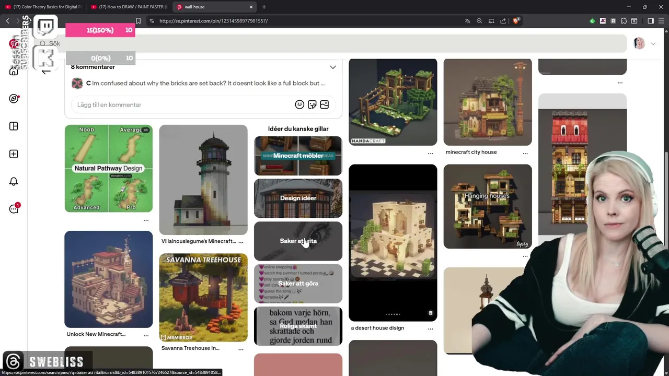669x376 pixels.
Task: Open more options for Villainouslegume's Minecraft pin
Action: point(240,242)
